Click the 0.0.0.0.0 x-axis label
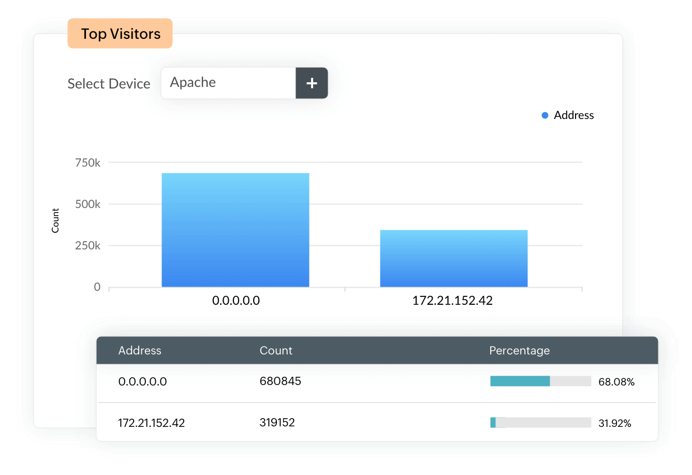Screen dimensions: 692x475 [236, 301]
